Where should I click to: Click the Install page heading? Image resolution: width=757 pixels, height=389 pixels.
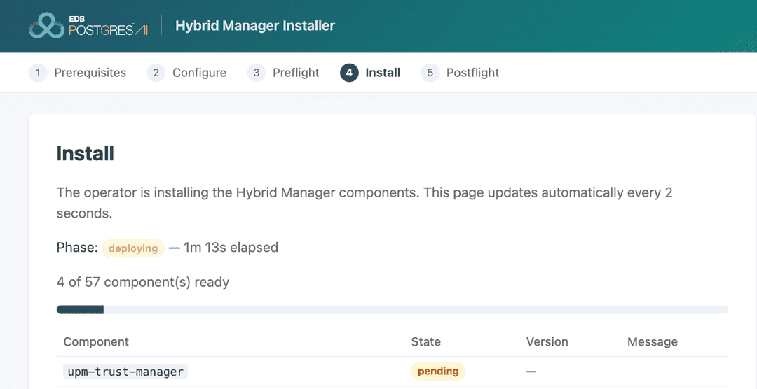click(86, 154)
